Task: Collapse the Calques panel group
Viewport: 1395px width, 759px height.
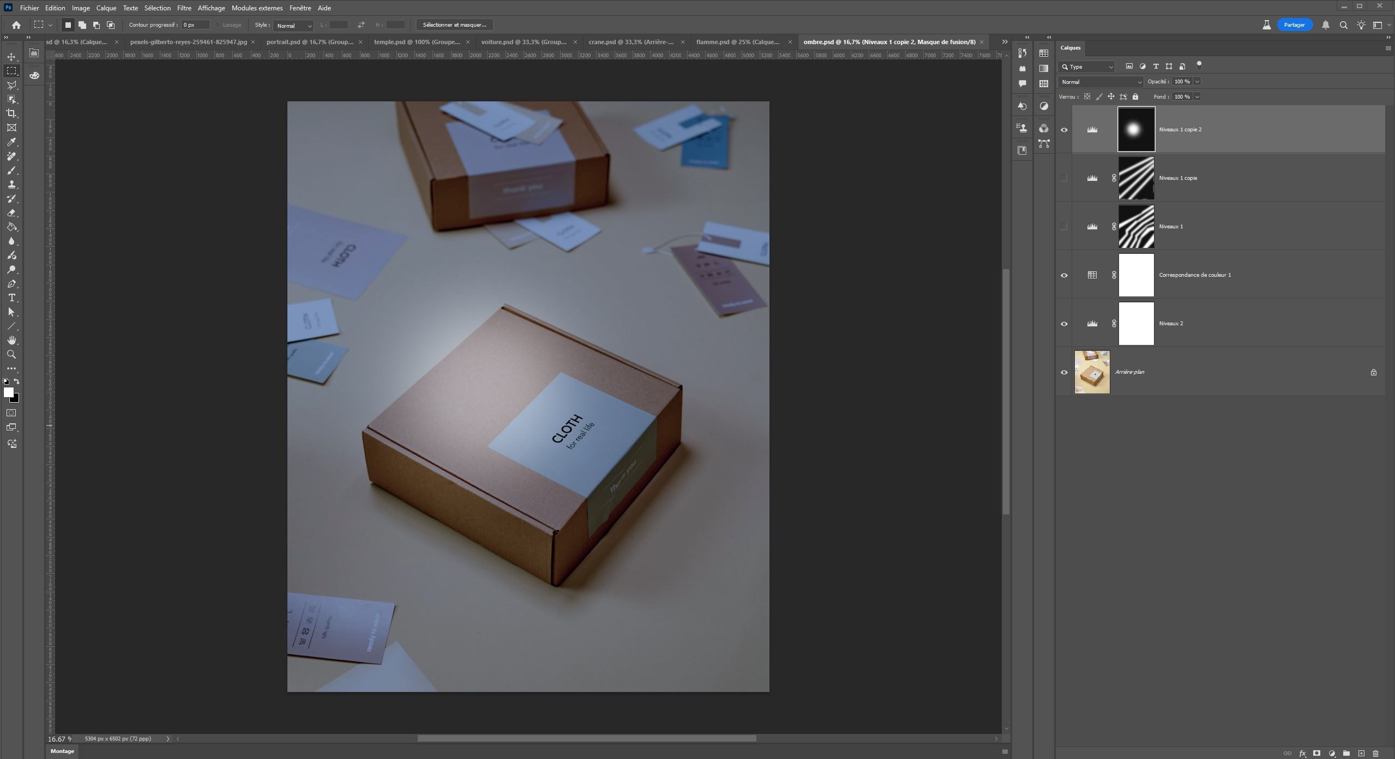Action: [x=1388, y=37]
